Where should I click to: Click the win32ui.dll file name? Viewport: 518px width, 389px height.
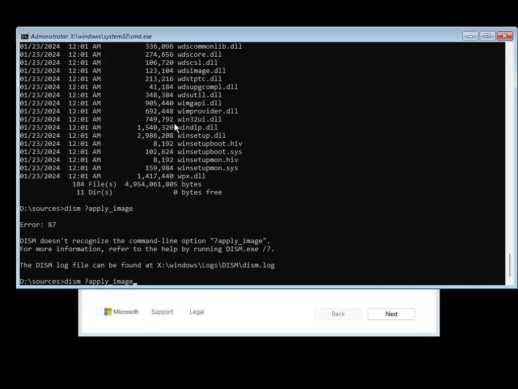point(199,120)
